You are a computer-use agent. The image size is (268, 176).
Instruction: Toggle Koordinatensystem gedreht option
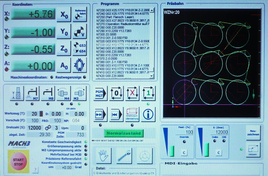(86, 164)
